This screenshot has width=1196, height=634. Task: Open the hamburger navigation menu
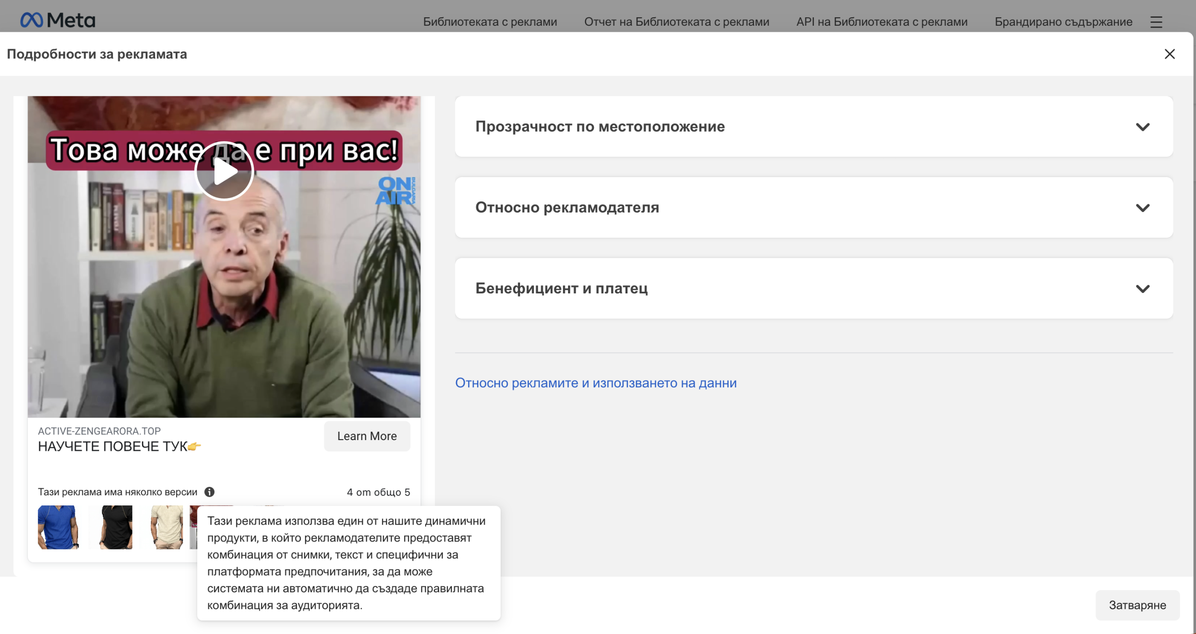[x=1157, y=21]
